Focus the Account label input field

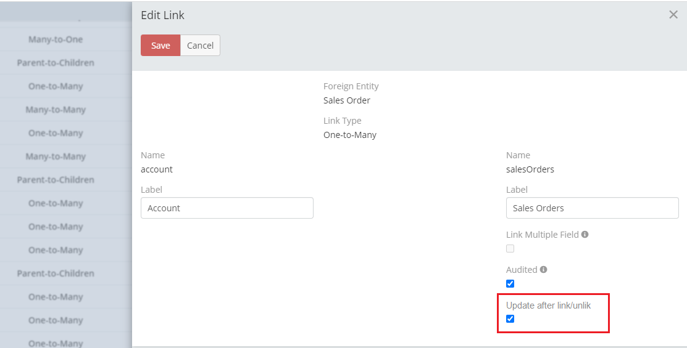pyautogui.click(x=227, y=208)
